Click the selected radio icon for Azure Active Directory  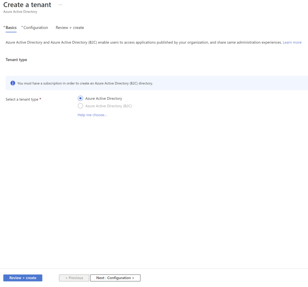pos(80,98)
